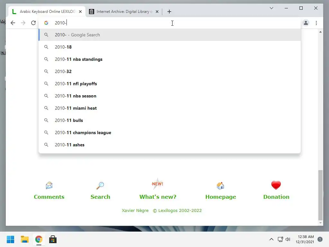Image resolution: width=329 pixels, height=247 pixels.
Task: Click the Search magnifying glass icon on the page
Action: [100, 186]
